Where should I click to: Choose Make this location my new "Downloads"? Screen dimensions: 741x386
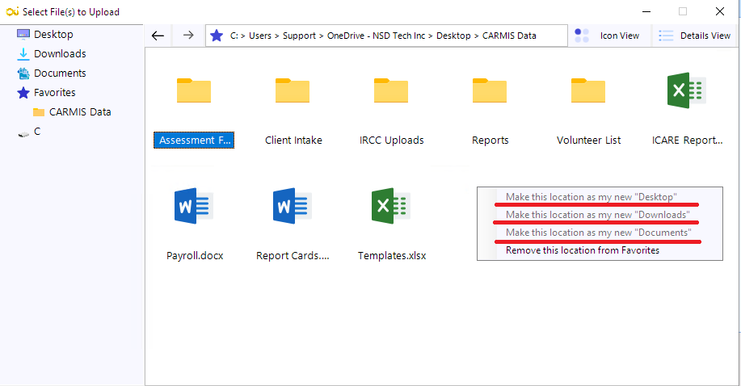(x=597, y=215)
